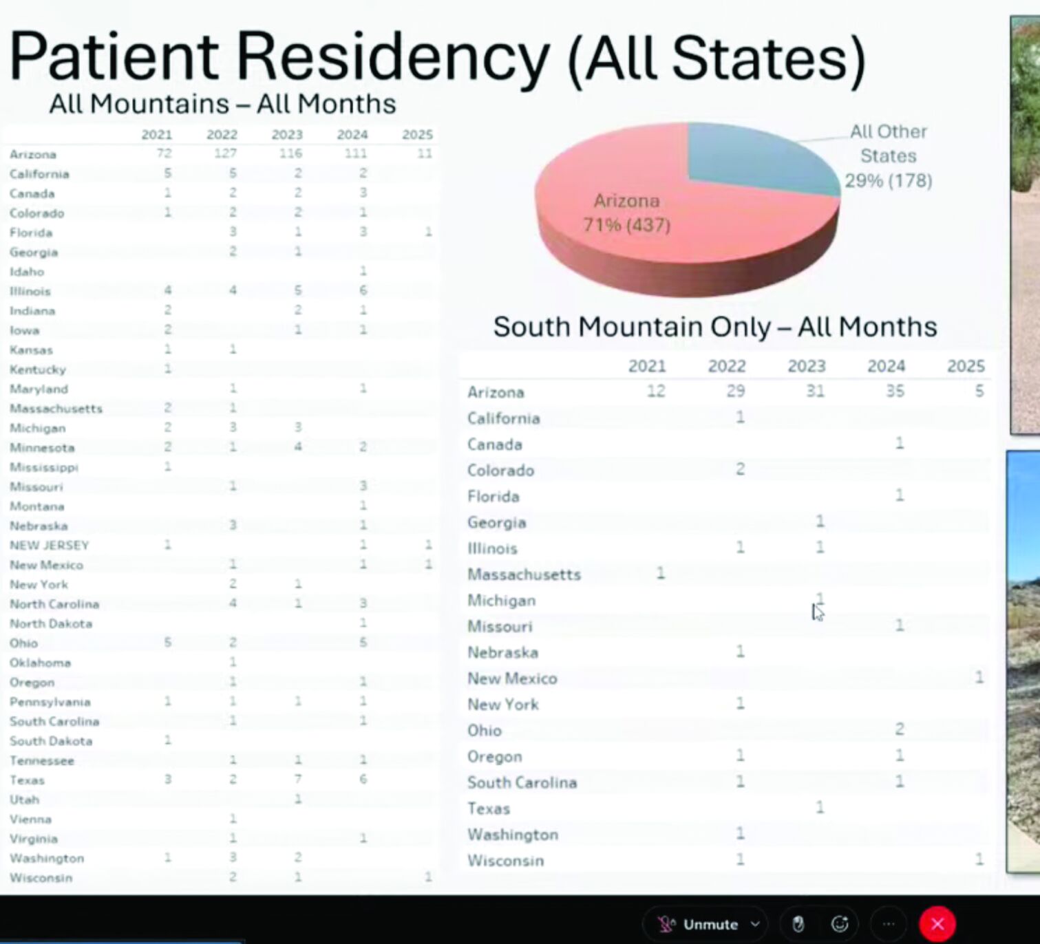Screen dimensions: 1040x944
Task: Click the All Mountains – All Months heading
Action: 222,104
